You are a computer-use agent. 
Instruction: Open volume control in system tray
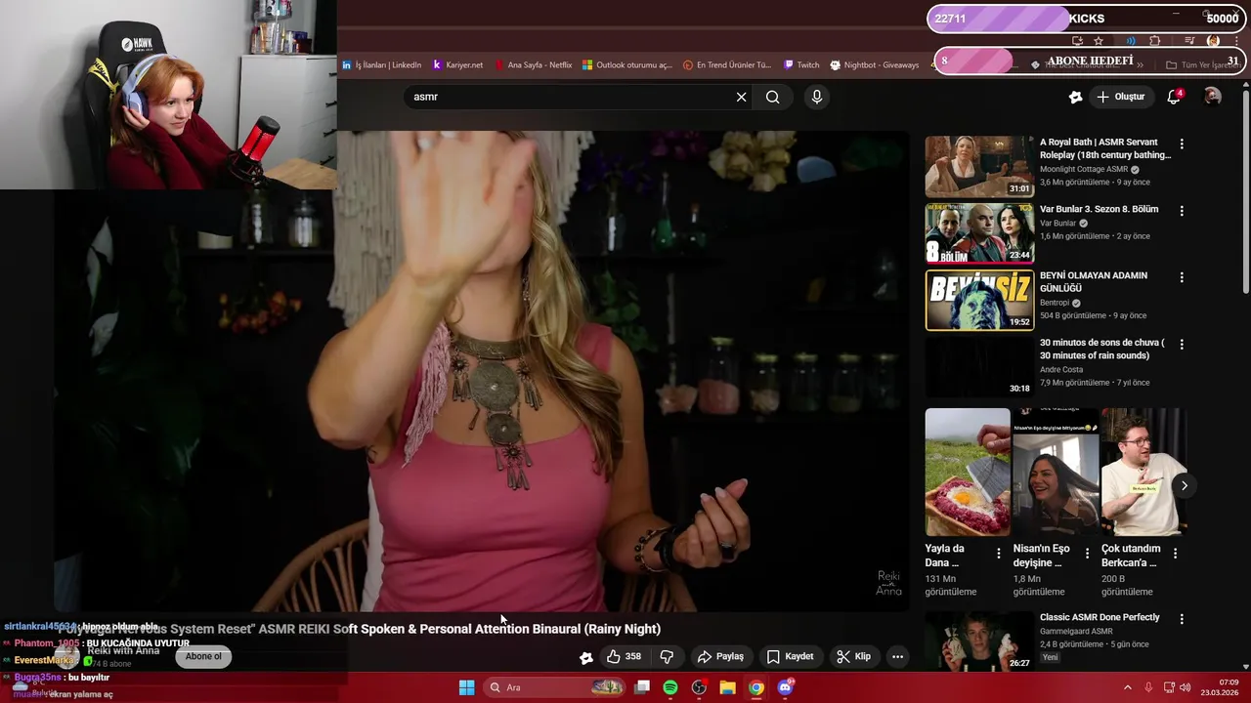1186,687
